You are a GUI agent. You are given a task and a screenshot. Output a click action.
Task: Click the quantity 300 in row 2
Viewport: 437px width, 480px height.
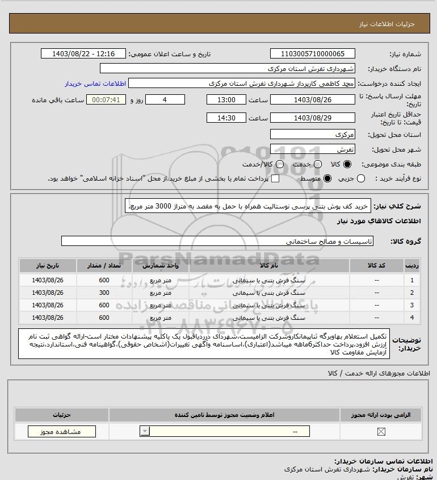(104, 293)
